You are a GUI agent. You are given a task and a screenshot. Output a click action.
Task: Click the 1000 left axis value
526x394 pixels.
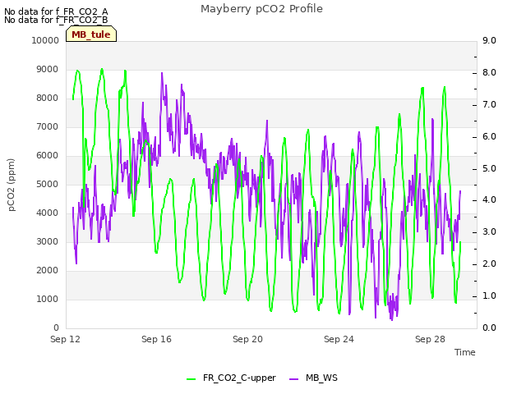48,299
